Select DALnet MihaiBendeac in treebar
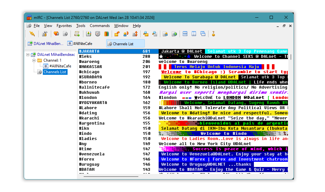 tap(56, 55)
